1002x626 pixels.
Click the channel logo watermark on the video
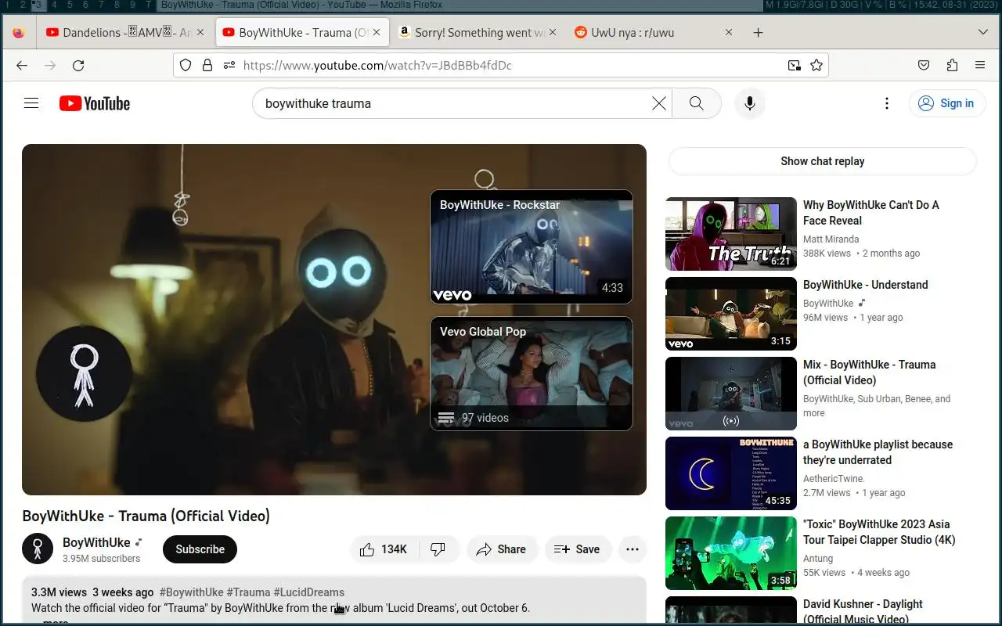[84, 373]
